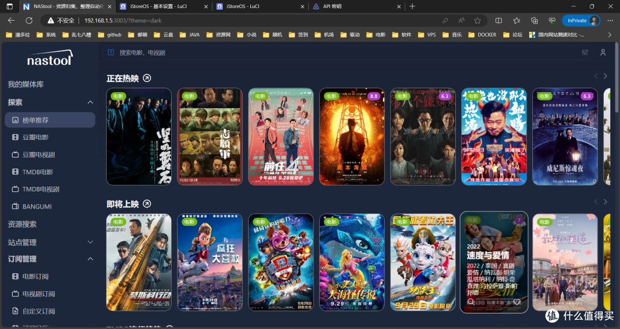Next page arrow of 正在热映 row
Screen dimensions: 620x329
[606, 76]
